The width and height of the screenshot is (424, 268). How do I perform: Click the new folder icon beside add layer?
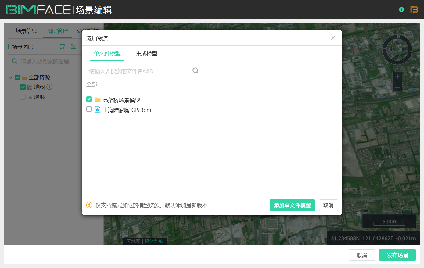pyautogui.click(x=73, y=46)
